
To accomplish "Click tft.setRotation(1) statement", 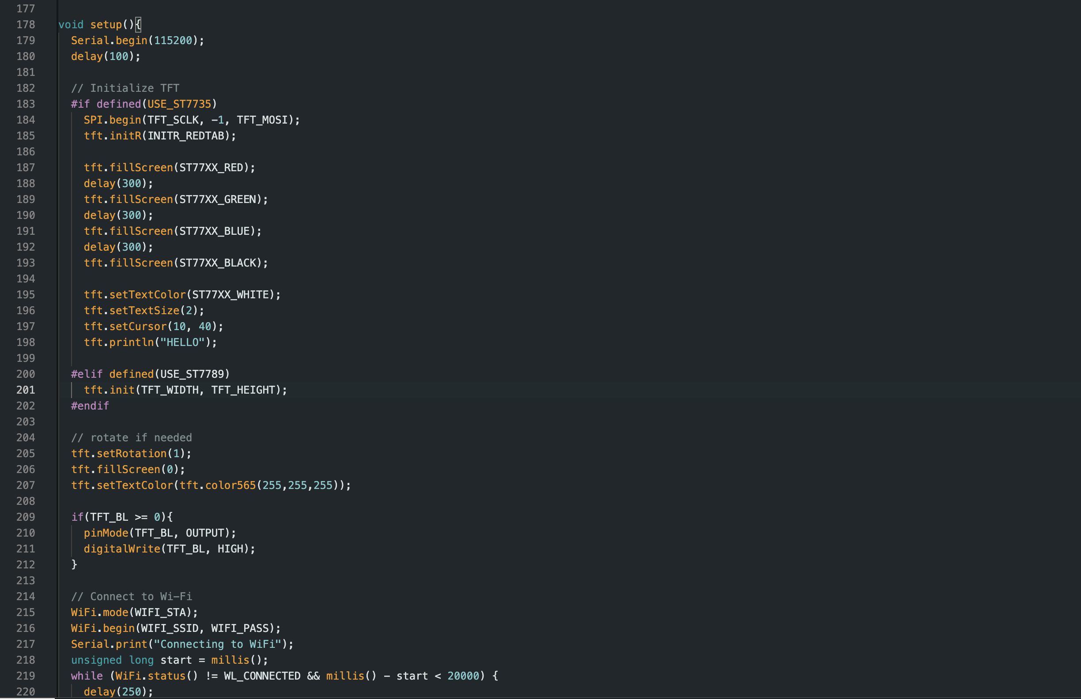I will click(131, 454).
